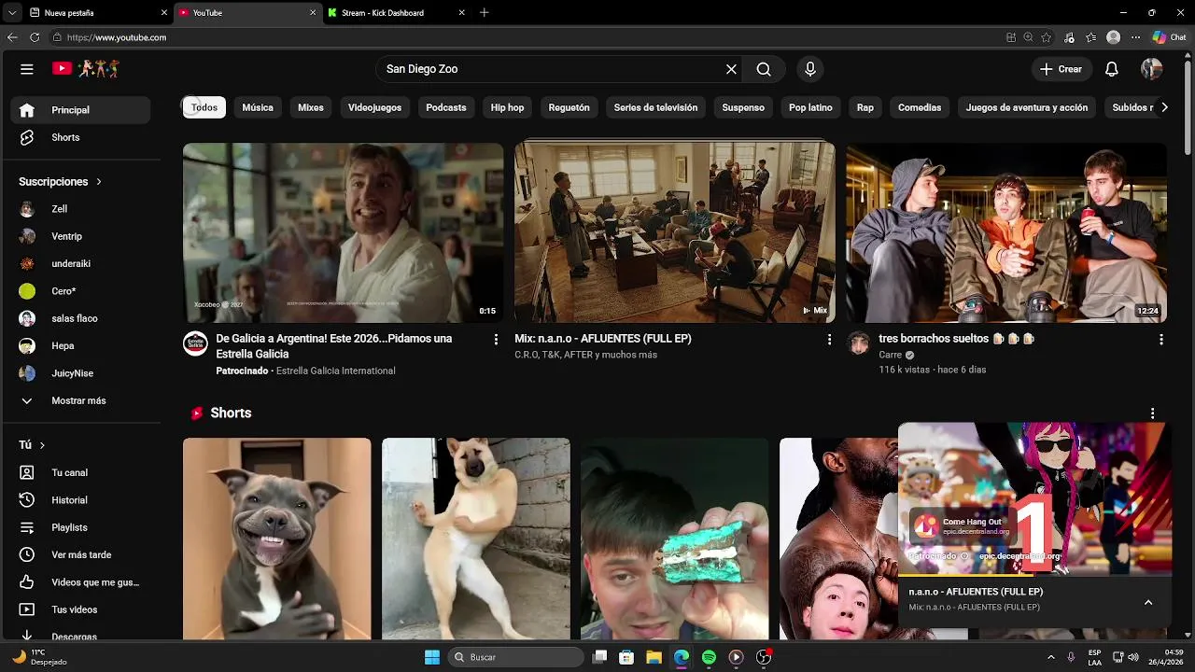The image size is (1195, 672).
Task: Open the Historial page
Action: (80, 500)
